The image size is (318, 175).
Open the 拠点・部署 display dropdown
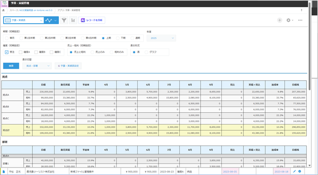point(37,66)
